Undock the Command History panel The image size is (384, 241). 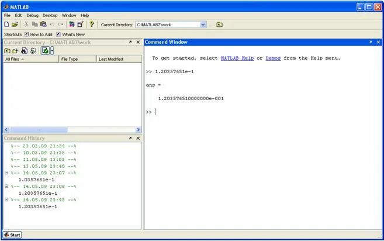pos(130,138)
